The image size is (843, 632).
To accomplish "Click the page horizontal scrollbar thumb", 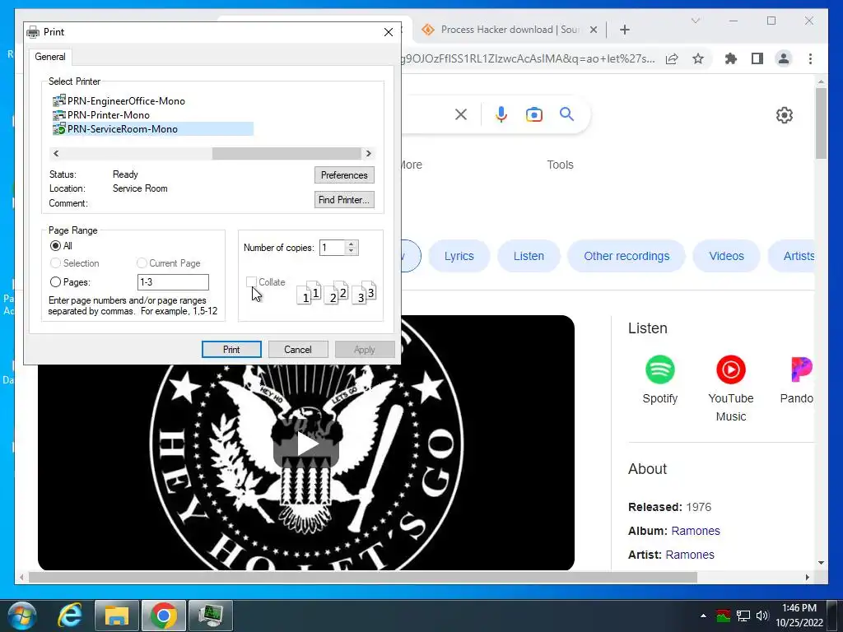I will (363, 577).
